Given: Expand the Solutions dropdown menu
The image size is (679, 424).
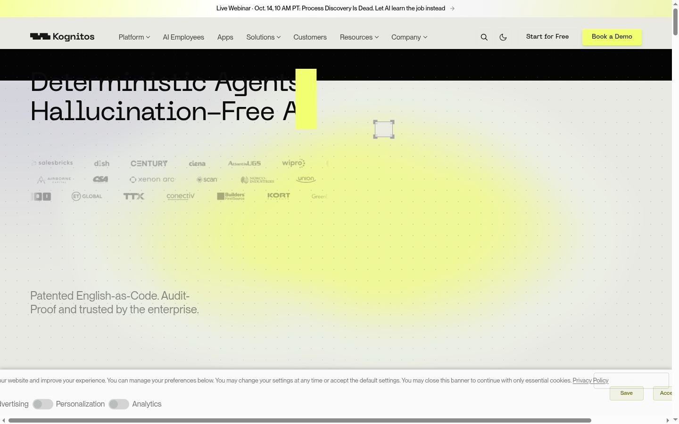Looking at the screenshot, I should tap(263, 37).
